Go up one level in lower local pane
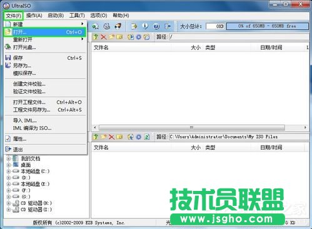 96,137
